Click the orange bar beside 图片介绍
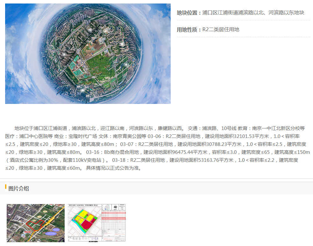The width and height of the screenshot is (313, 246). [6, 187]
